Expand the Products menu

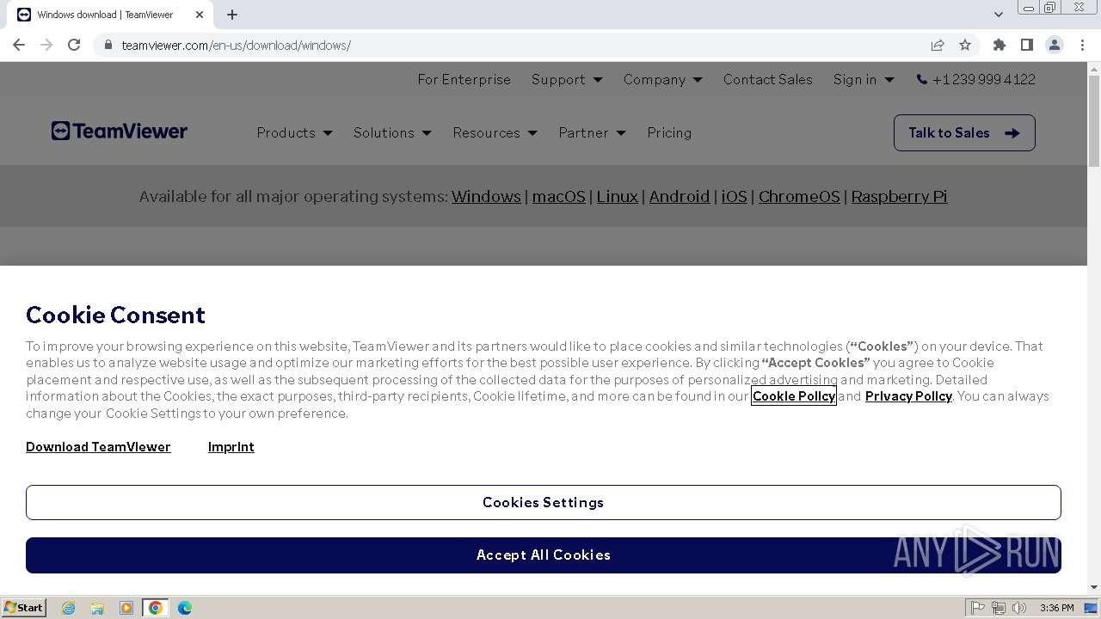pyautogui.click(x=294, y=132)
